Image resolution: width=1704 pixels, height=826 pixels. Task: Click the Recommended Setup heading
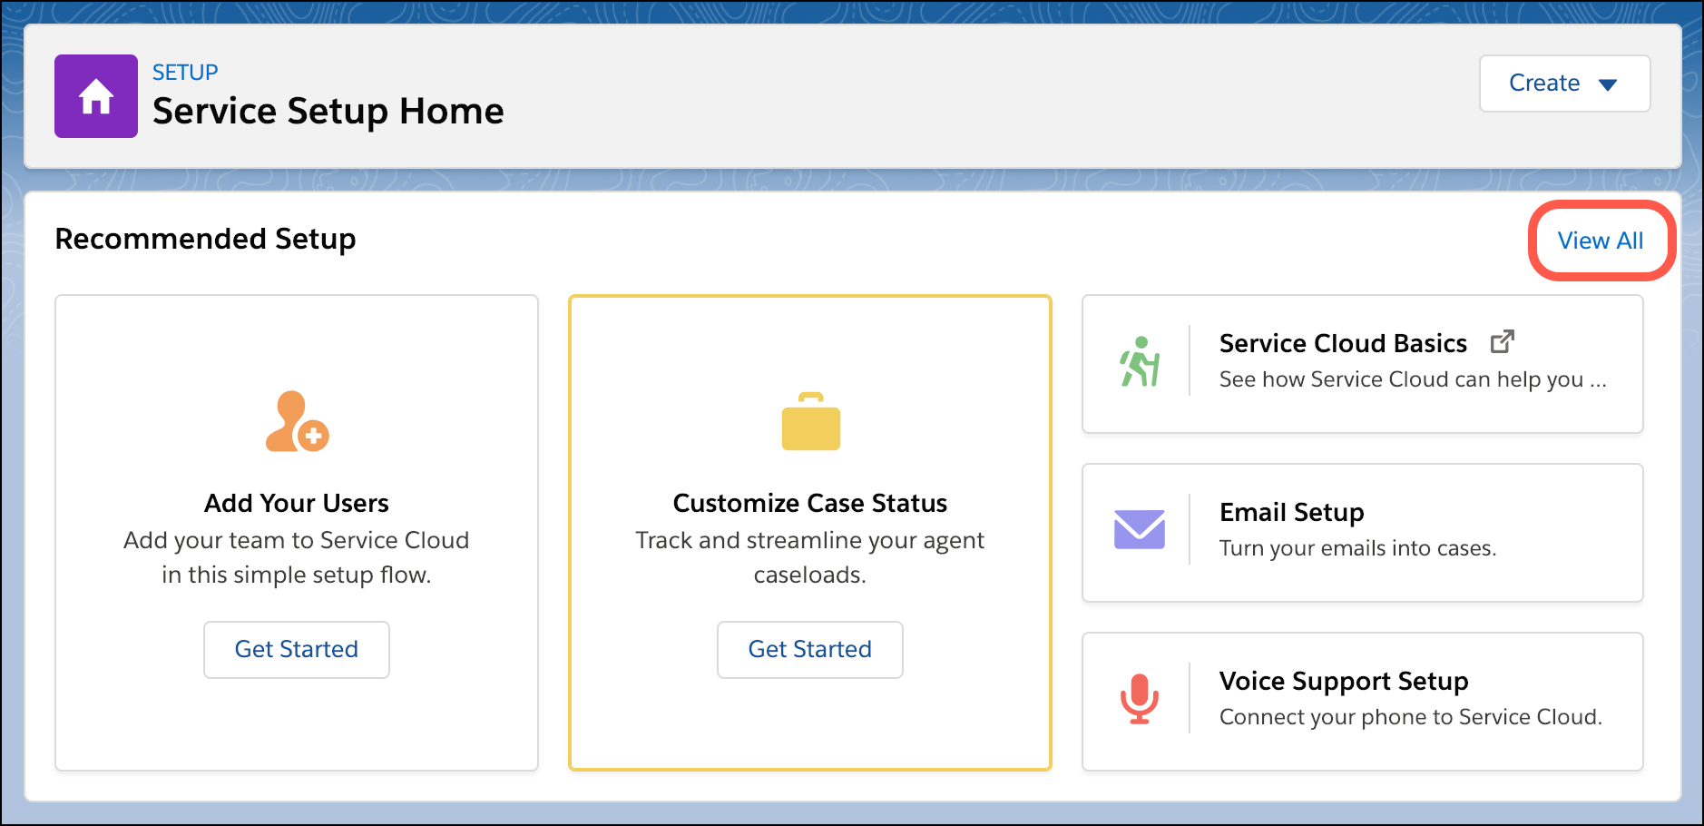[x=206, y=239]
